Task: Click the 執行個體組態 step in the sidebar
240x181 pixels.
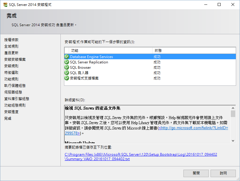Action: [x=15, y=86]
